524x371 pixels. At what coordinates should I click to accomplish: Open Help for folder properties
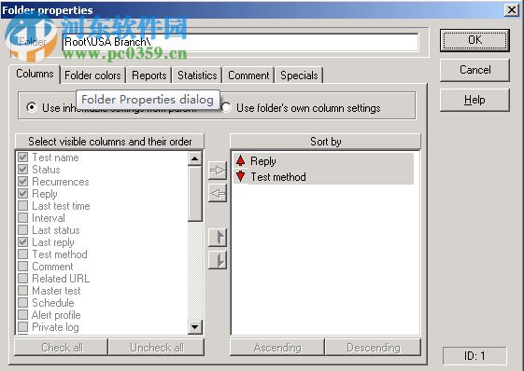pos(474,100)
